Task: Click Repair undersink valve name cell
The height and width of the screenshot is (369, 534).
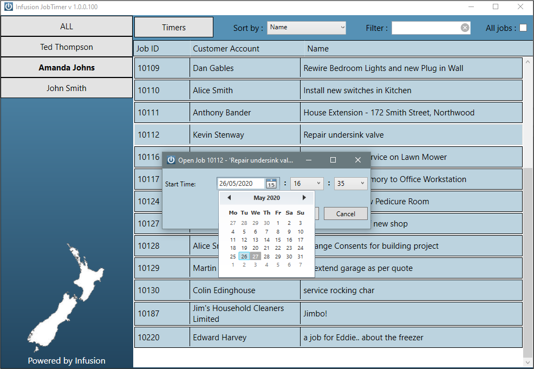Action: pos(412,134)
